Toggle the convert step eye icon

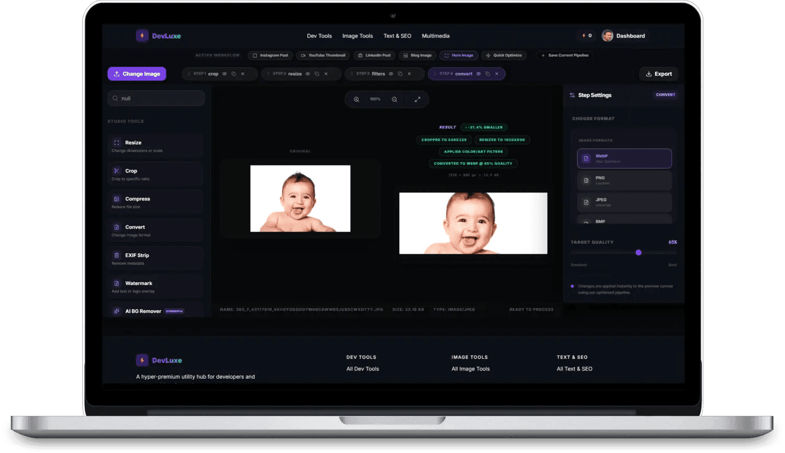tap(478, 74)
